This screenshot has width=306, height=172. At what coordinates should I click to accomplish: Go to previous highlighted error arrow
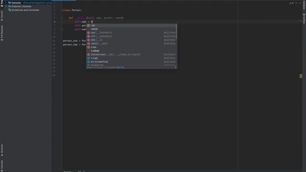[296, 3]
